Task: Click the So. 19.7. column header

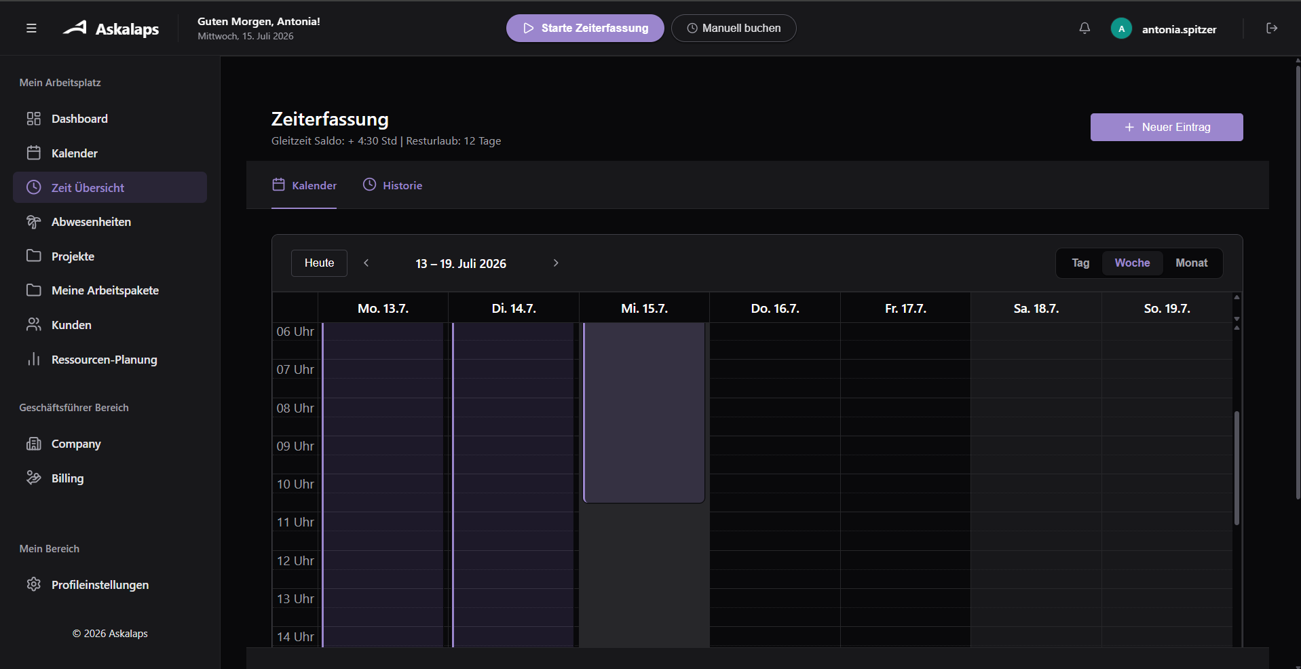Action: (1167, 309)
